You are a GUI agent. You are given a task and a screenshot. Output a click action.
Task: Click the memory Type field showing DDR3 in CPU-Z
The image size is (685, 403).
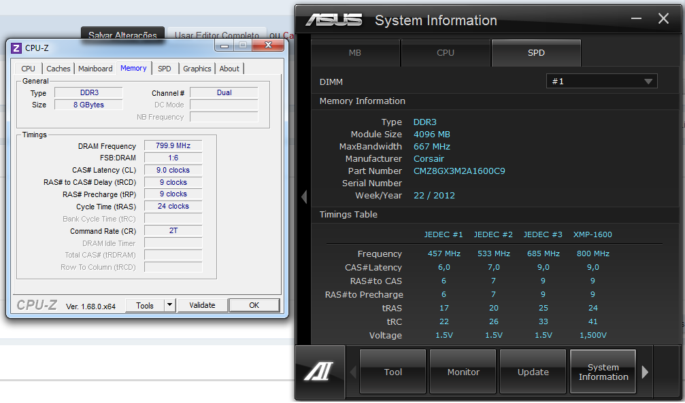coord(88,92)
